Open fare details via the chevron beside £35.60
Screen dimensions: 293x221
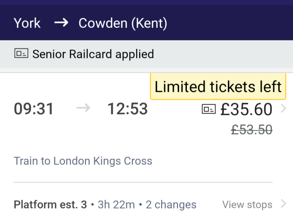pyautogui.click(x=283, y=109)
